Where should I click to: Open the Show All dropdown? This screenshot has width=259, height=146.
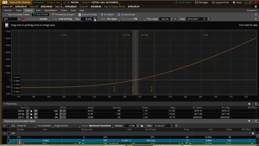coord(26,126)
